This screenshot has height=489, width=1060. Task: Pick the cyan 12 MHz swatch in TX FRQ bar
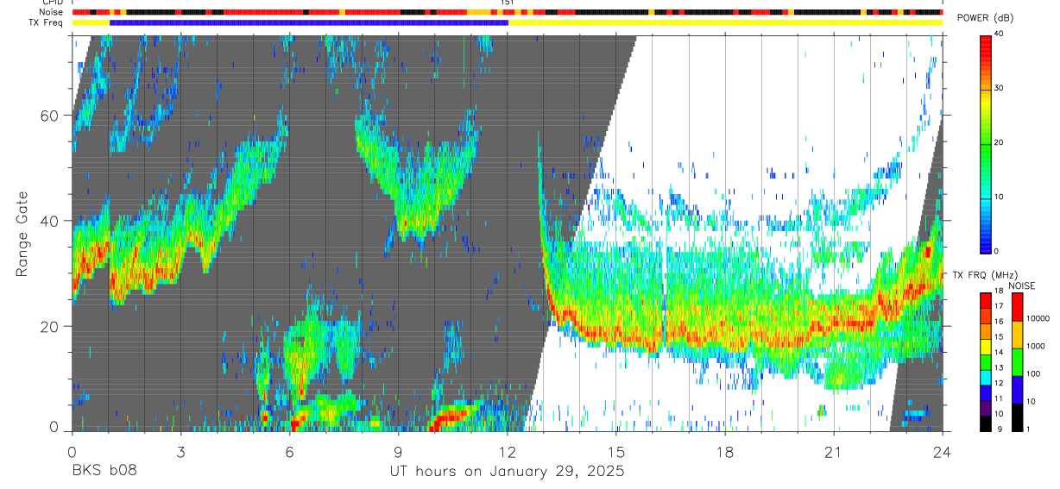pos(986,377)
